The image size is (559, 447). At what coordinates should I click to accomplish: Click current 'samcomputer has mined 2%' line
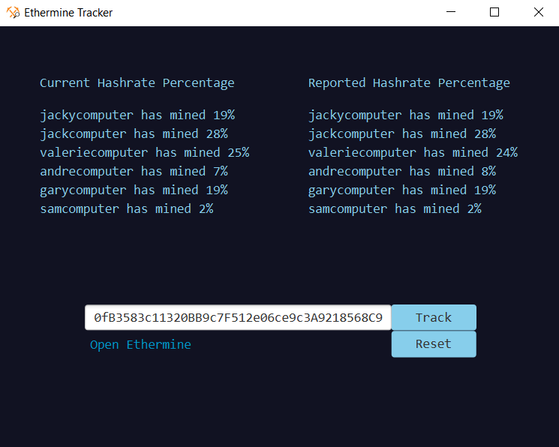(127, 209)
